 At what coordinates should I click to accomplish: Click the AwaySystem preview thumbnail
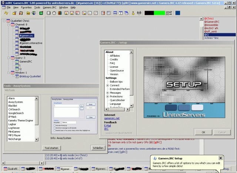(x=74, y=116)
